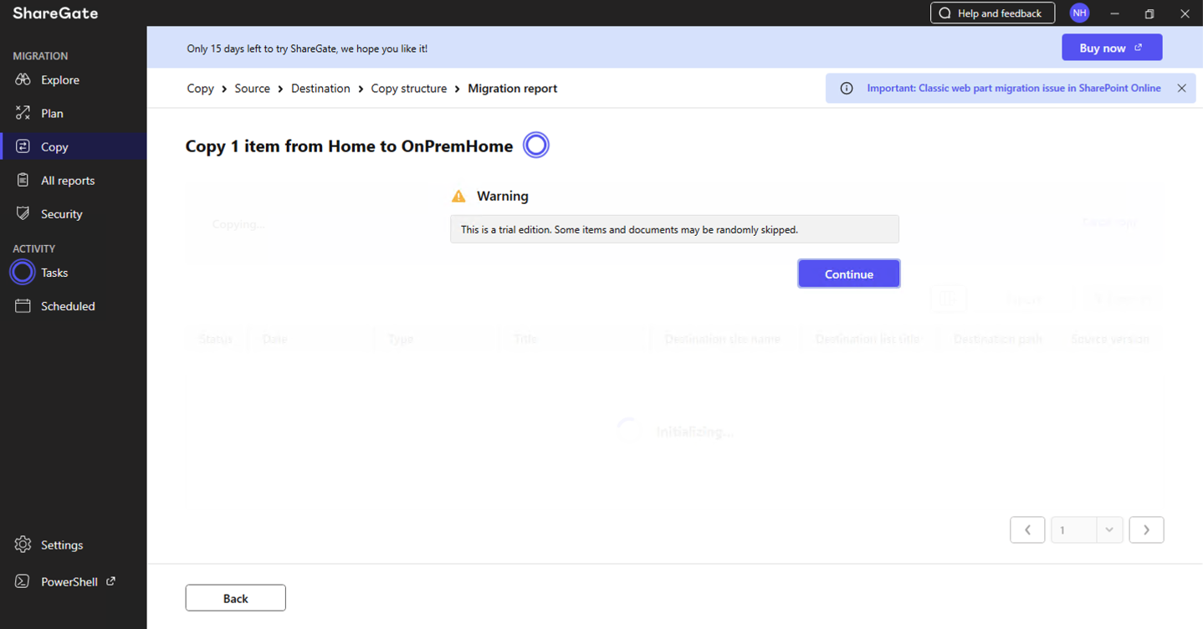1203x629 pixels.
Task: Click the Help and feedback chat icon
Action: pyautogui.click(x=945, y=13)
